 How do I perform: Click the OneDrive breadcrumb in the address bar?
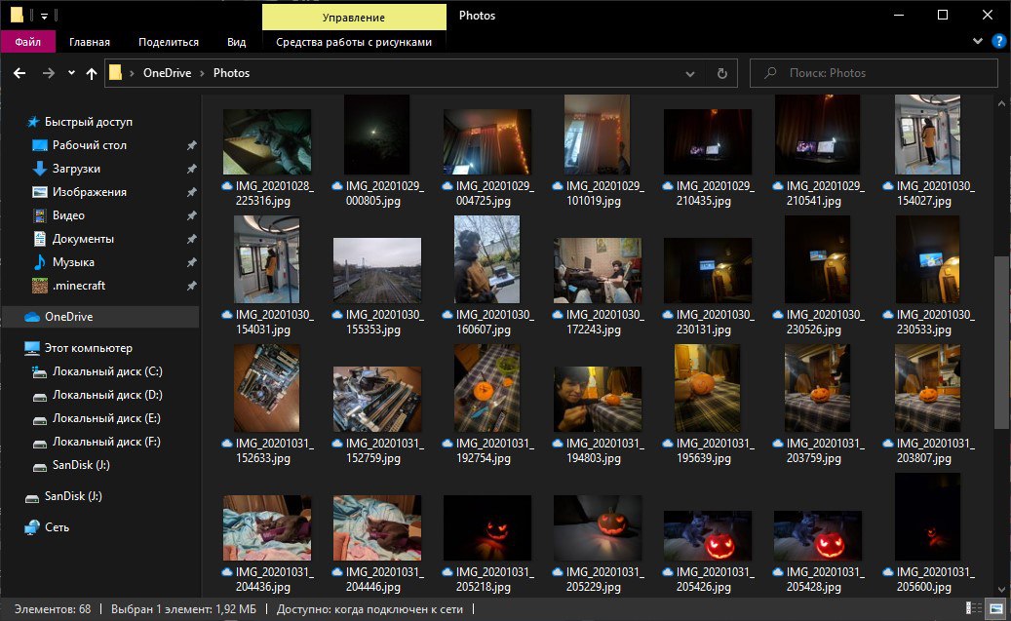coord(167,73)
